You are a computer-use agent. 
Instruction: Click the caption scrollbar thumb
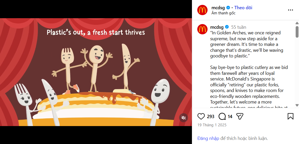click(x=297, y=32)
